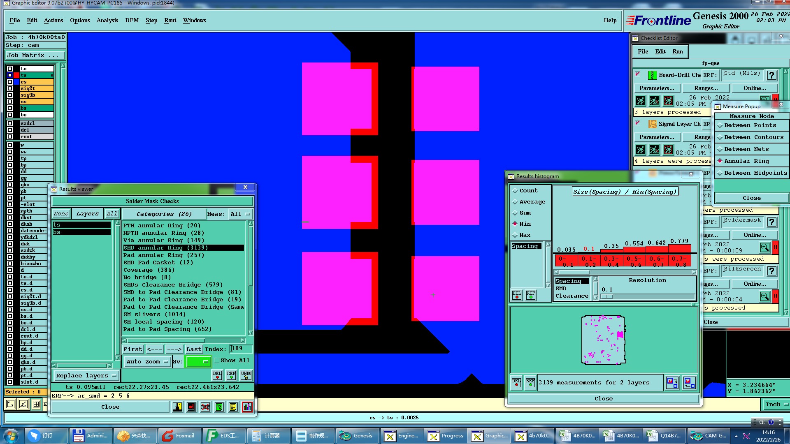The height and width of the screenshot is (444, 790).
Task: Open Genesis from the Windows taskbar
Action: (x=356, y=436)
